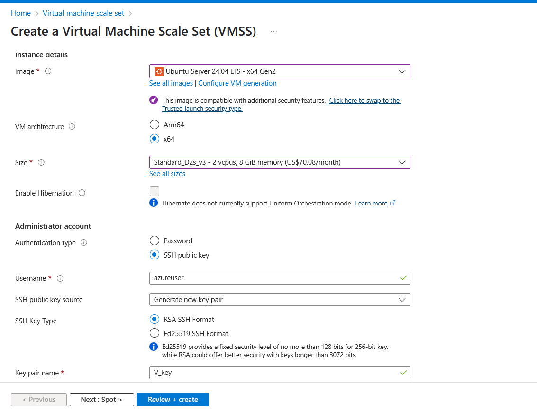
Task: Open the Image dropdown
Action: pyautogui.click(x=280, y=71)
